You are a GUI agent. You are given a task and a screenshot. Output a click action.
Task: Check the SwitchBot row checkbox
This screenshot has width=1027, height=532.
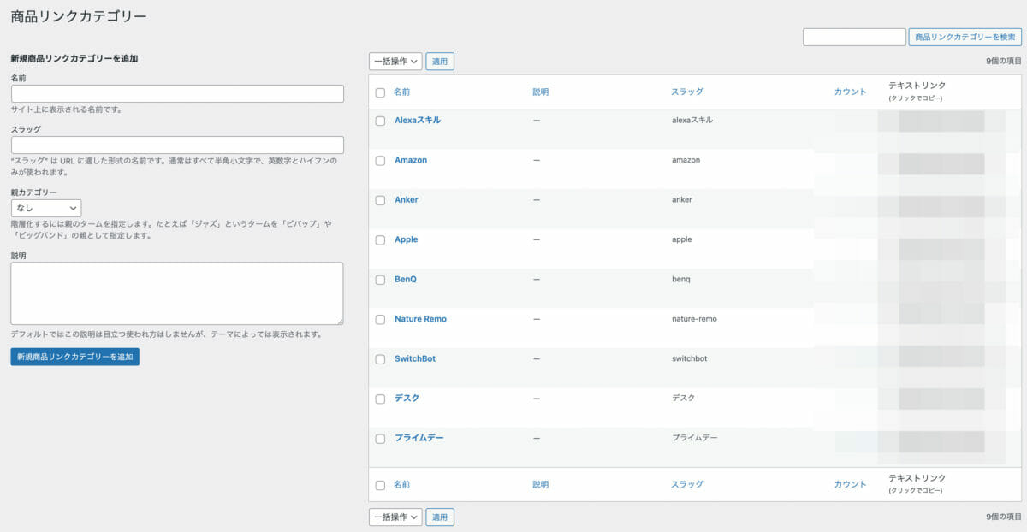[380, 359]
